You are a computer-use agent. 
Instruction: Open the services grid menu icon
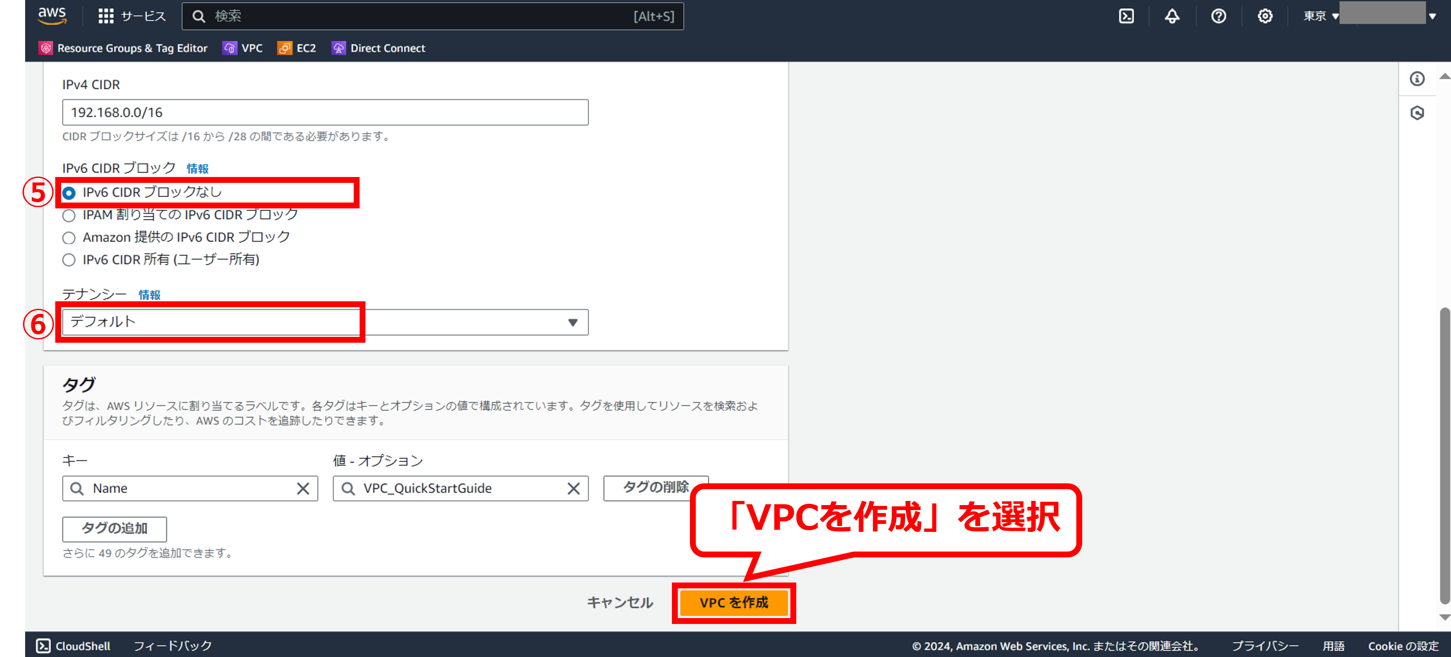pos(106,16)
